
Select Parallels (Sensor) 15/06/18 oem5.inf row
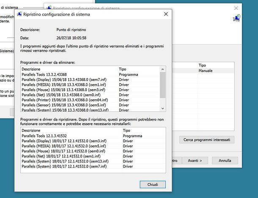tap(91, 105)
